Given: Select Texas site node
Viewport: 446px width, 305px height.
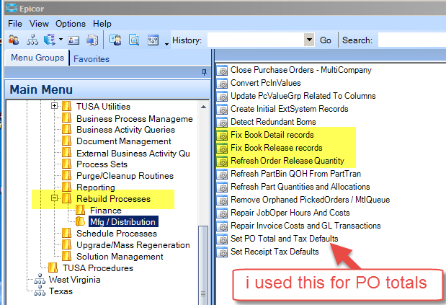Looking at the screenshot, I should (61, 291).
